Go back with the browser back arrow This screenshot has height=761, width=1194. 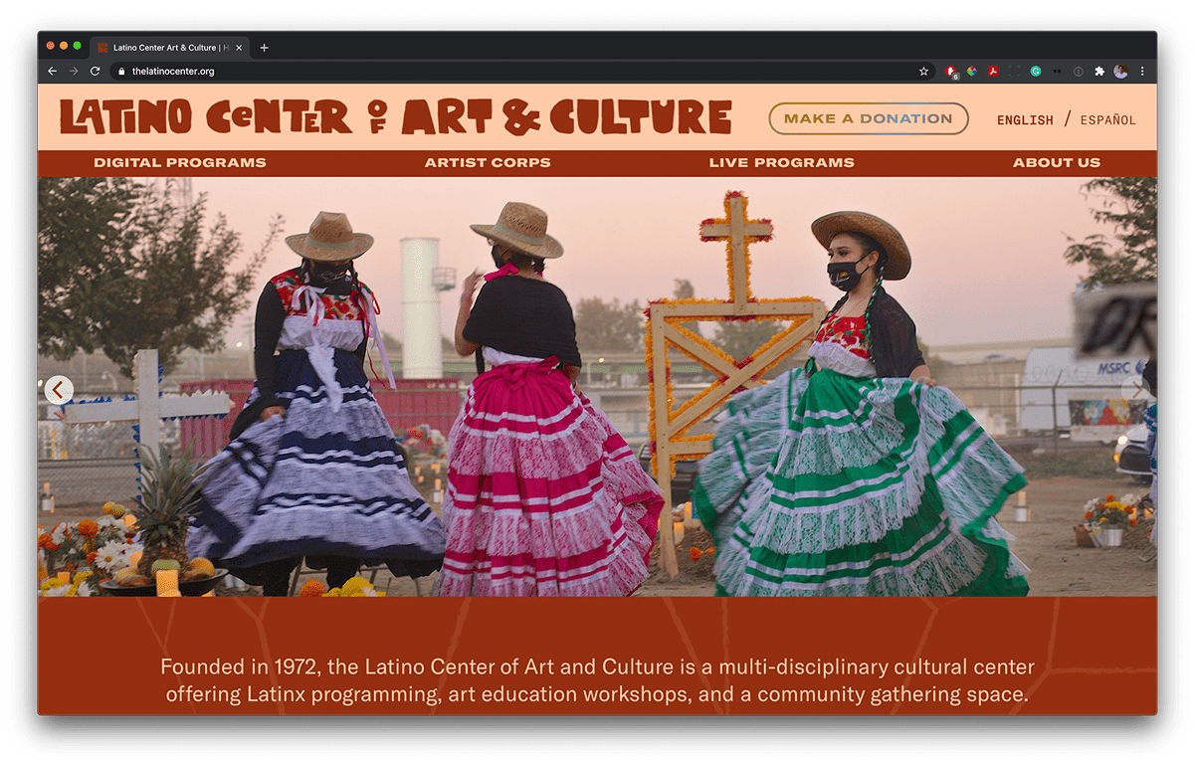(52, 72)
